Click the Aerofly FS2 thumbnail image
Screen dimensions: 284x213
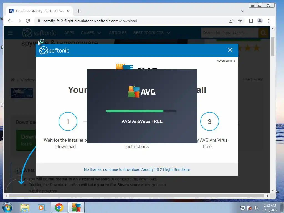tap(22, 93)
